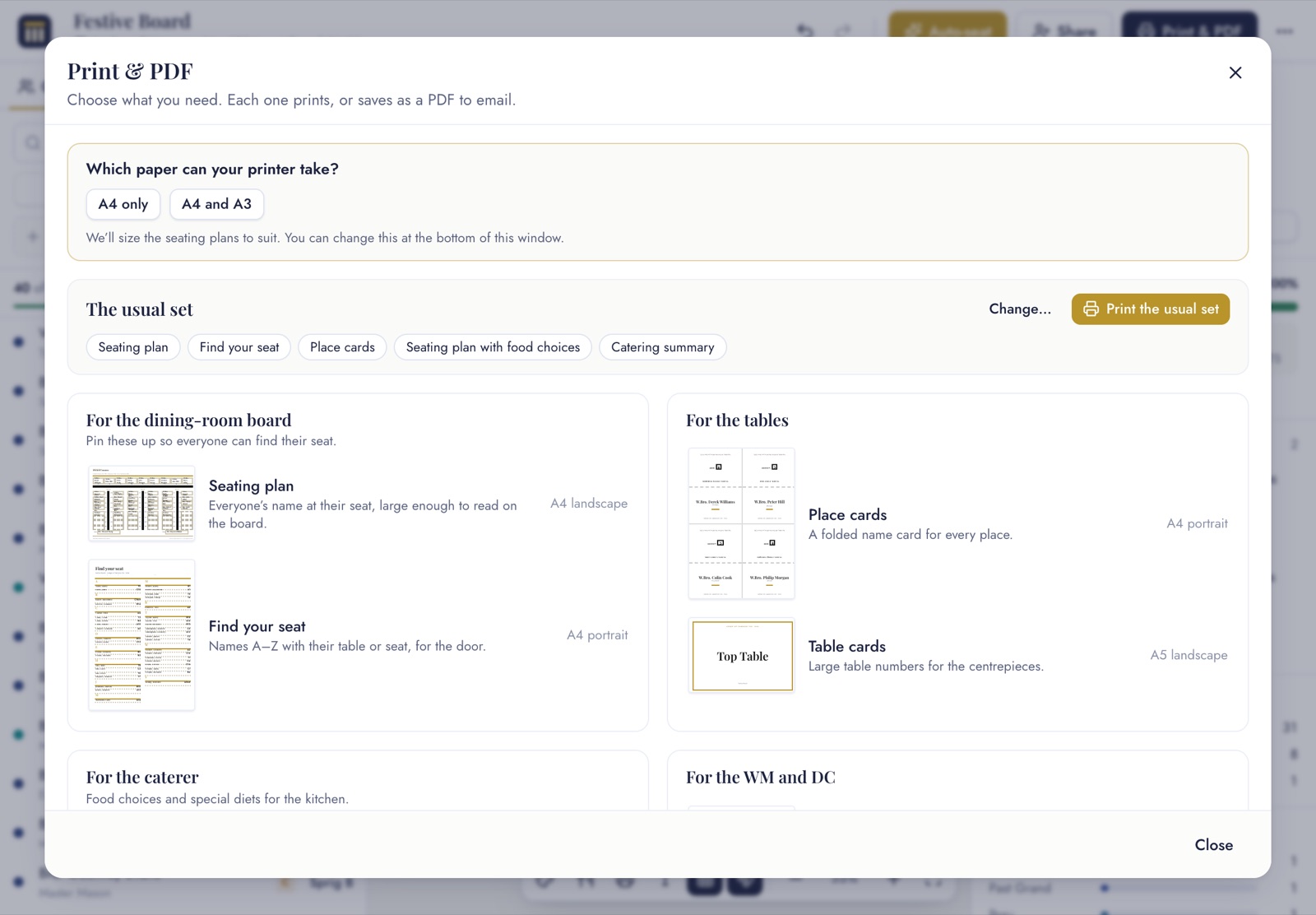Select the Find your seat item title

pyautogui.click(x=257, y=626)
